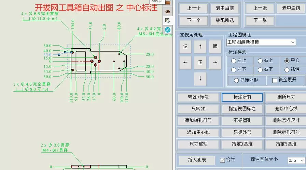Click the blue chain link icon
The height and width of the screenshot is (170, 306).
[x=167, y=30]
